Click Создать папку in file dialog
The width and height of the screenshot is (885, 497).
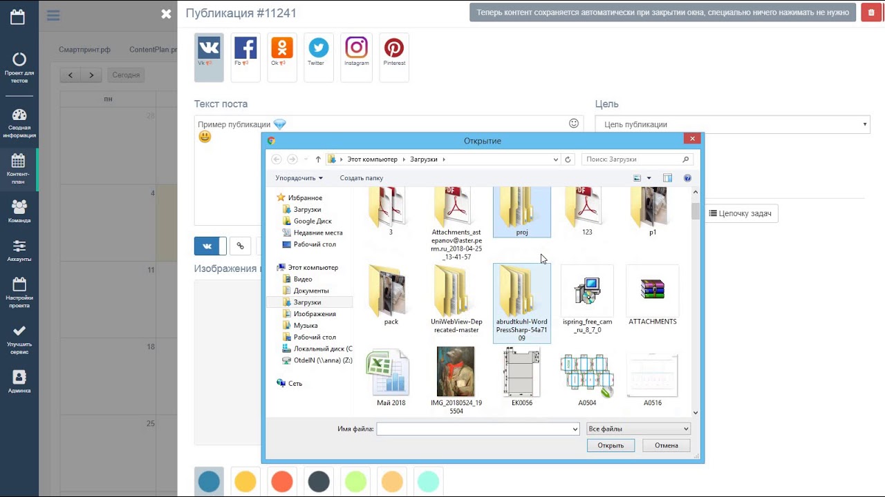[362, 178]
